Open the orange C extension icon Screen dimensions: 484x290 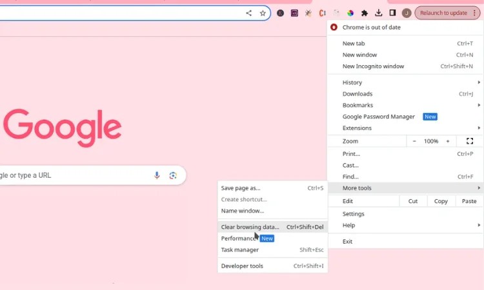click(322, 13)
